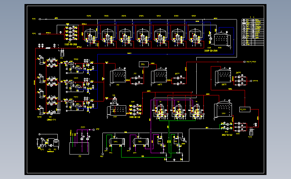The image size is (291, 179).
Task: Click the four-pump group at the top left
Action: click(71, 34)
